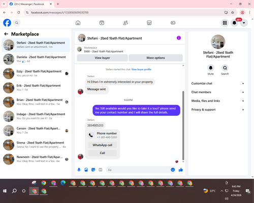Open the Ezzy conversation
Viewport: 254px width, 203px height.
point(36,74)
